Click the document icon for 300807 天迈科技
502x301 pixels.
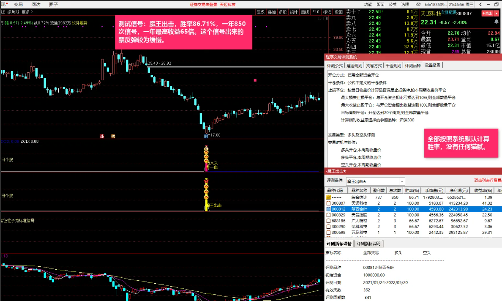click(328, 203)
